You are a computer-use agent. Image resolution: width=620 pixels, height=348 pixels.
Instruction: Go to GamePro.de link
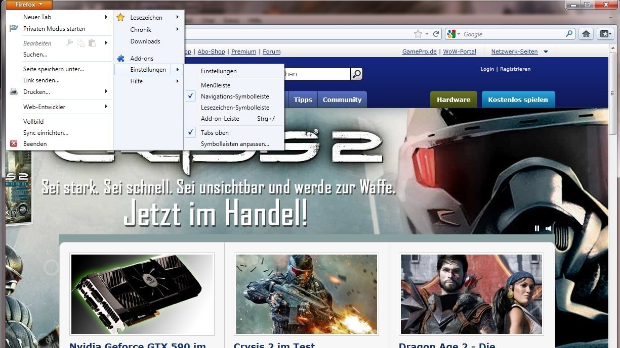pyautogui.click(x=420, y=52)
